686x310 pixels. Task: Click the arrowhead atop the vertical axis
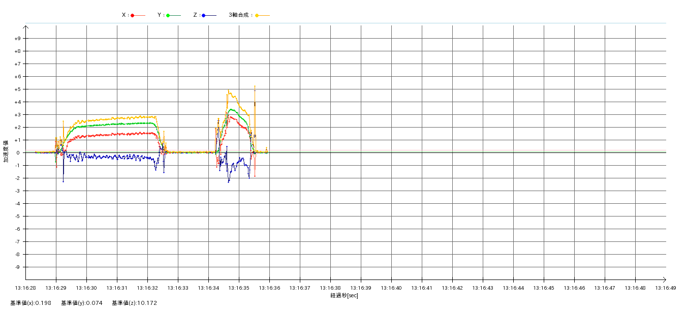(25, 26)
